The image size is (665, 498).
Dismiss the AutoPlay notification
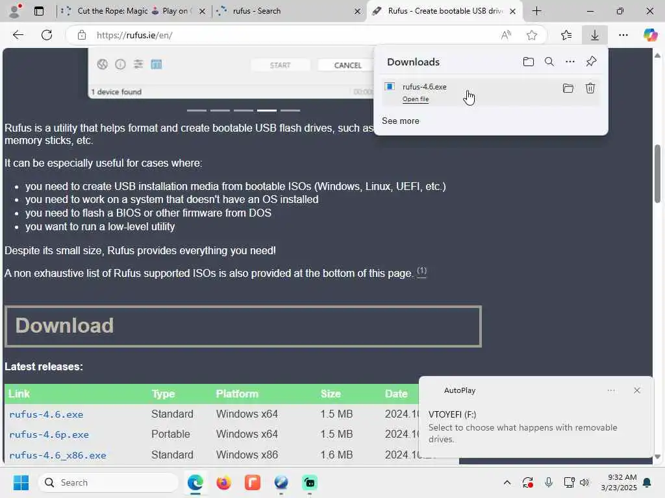pyautogui.click(x=637, y=390)
